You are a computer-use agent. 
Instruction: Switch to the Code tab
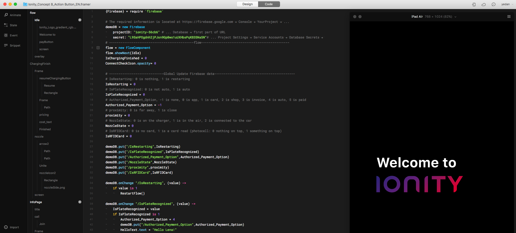click(269, 4)
